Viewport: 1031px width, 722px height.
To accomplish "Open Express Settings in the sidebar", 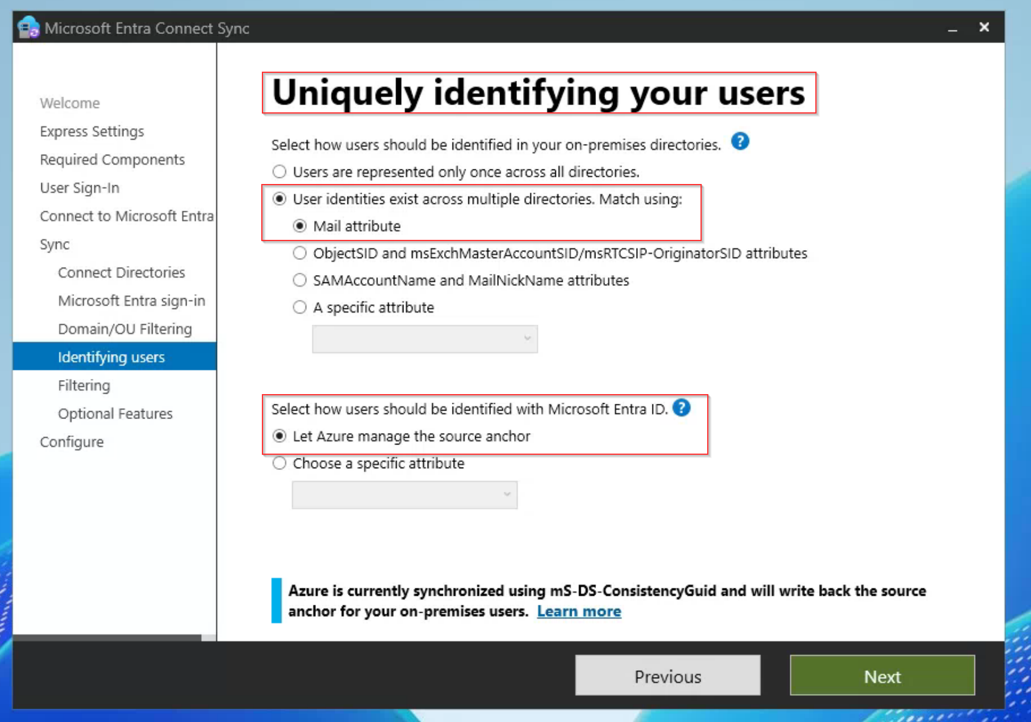I will click(92, 131).
